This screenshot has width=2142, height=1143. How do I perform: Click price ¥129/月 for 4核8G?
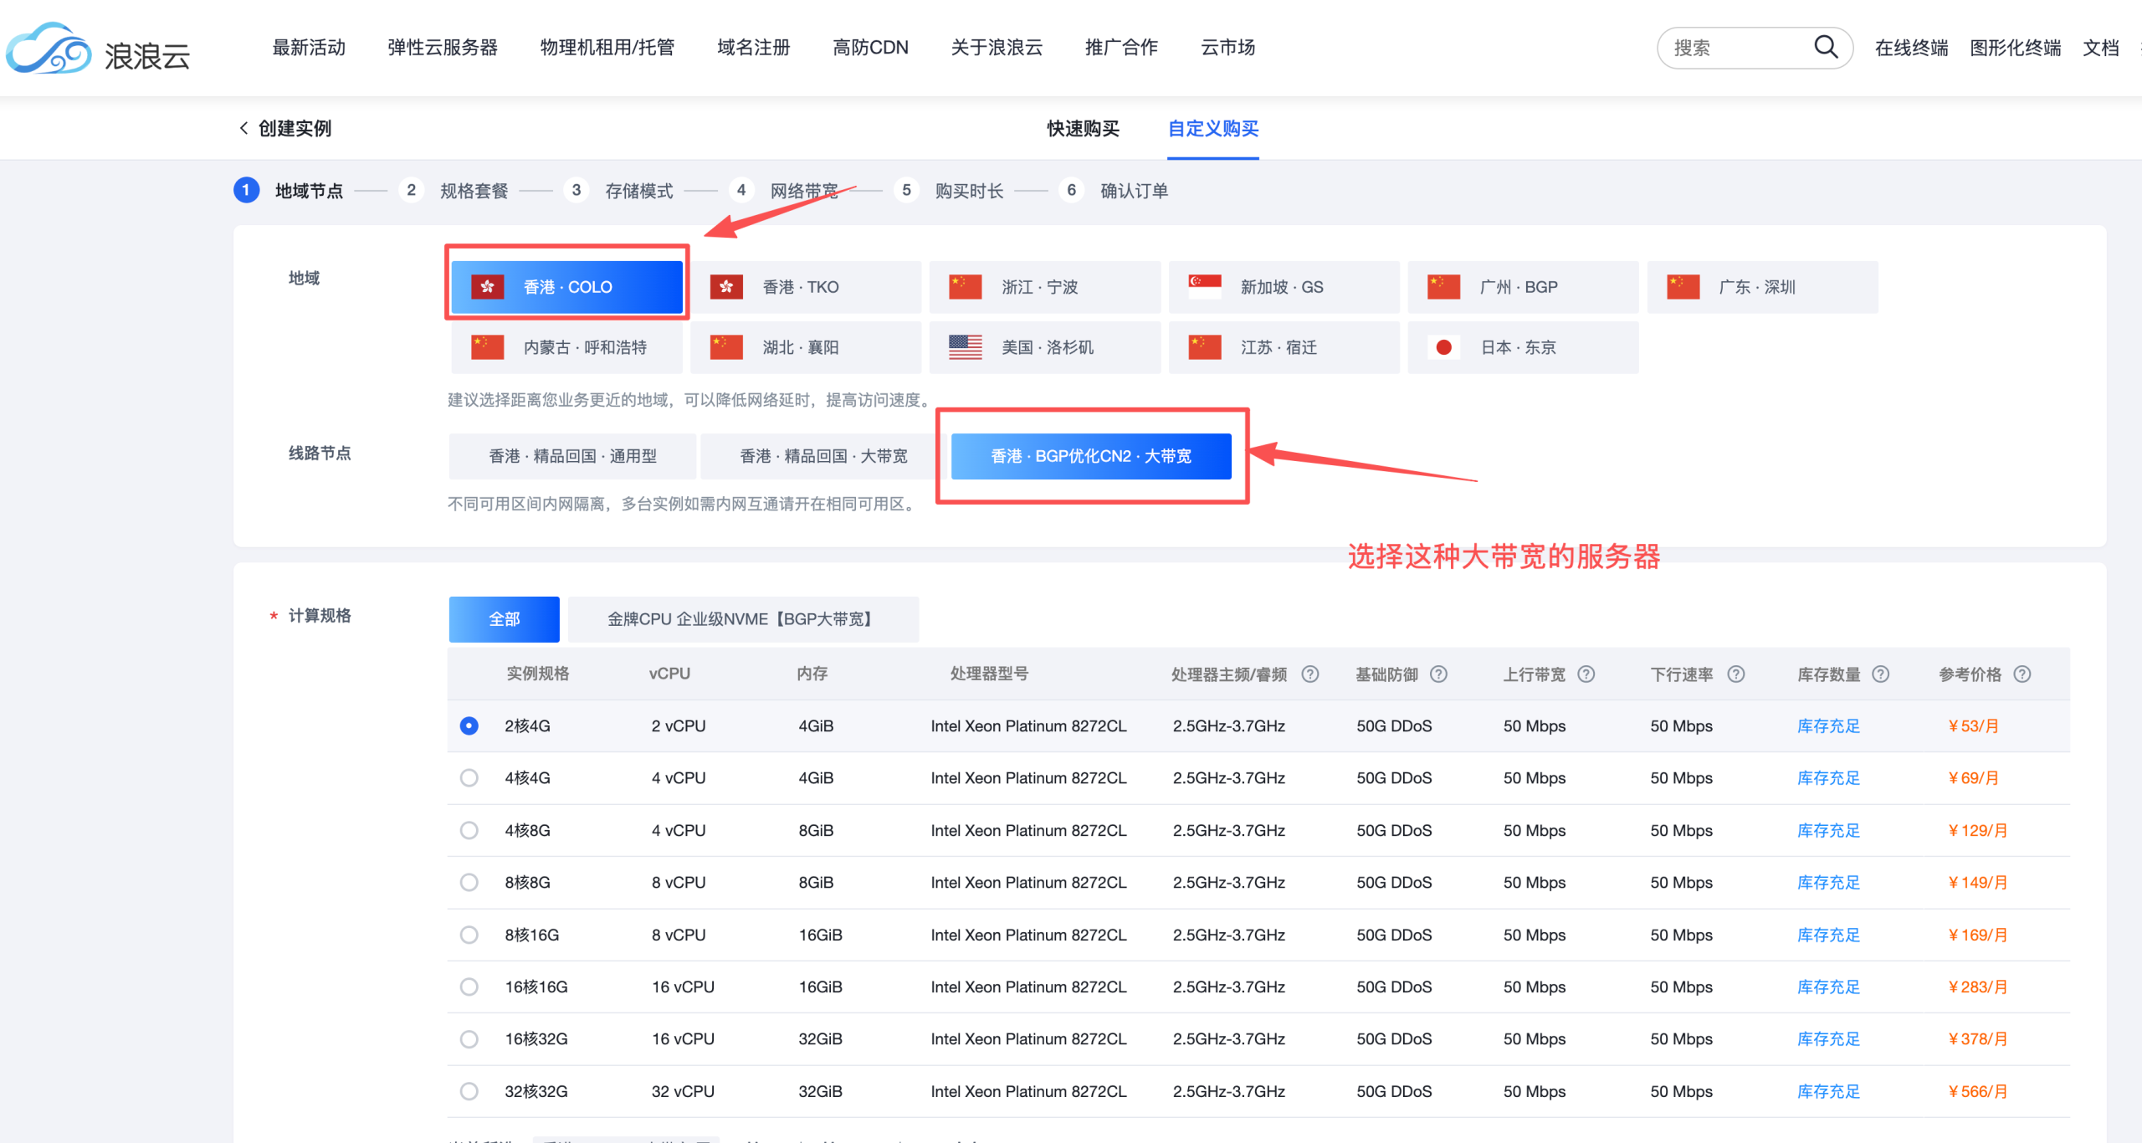click(x=1977, y=830)
